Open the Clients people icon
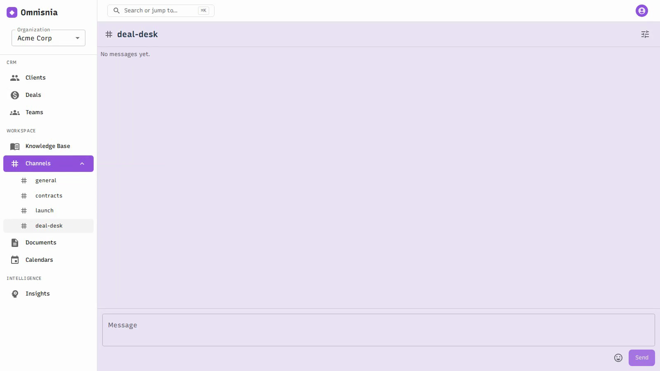The height and width of the screenshot is (371, 660). 15,78
